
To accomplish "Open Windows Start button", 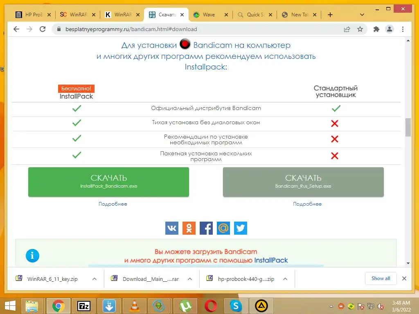I will click(x=10, y=306).
